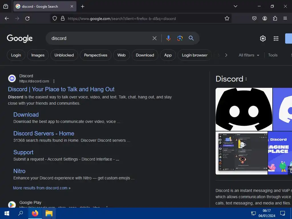Open Google Play result icon

(12, 204)
